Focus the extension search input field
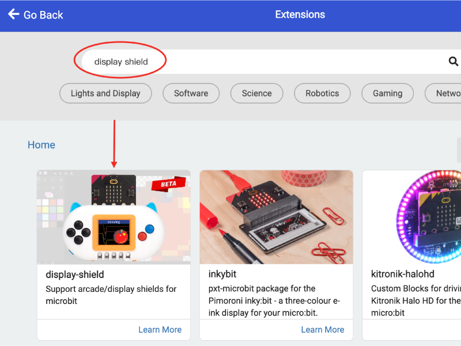461x346 pixels. pyautogui.click(x=271, y=62)
